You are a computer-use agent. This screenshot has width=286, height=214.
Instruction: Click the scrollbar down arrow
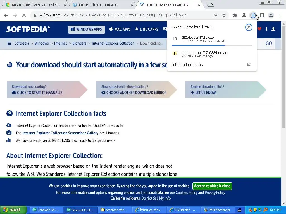click(x=284, y=203)
